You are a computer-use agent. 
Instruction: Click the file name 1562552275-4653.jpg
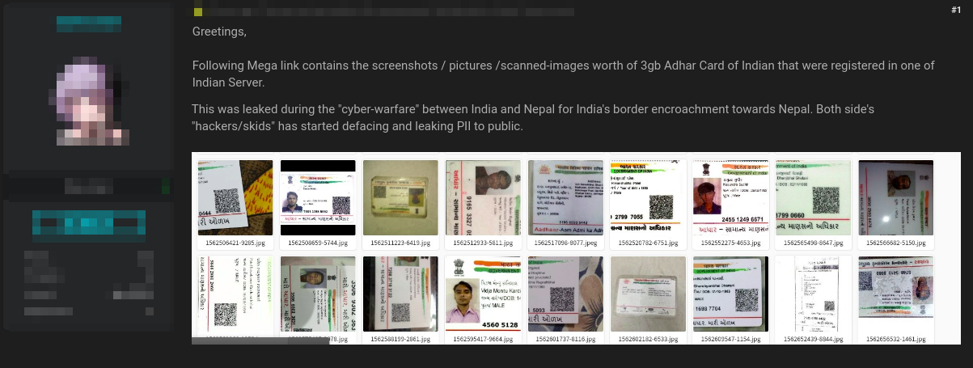coord(730,243)
